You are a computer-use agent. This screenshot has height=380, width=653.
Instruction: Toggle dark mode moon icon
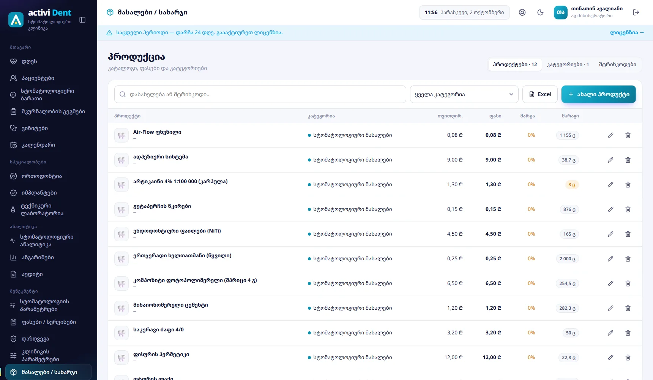tap(541, 13)
